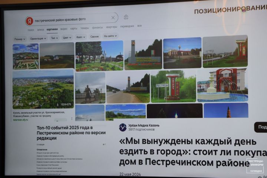
Task: Expand the Цвет filter dropdown
Action: pyautogui.click(x=67, y=38)
